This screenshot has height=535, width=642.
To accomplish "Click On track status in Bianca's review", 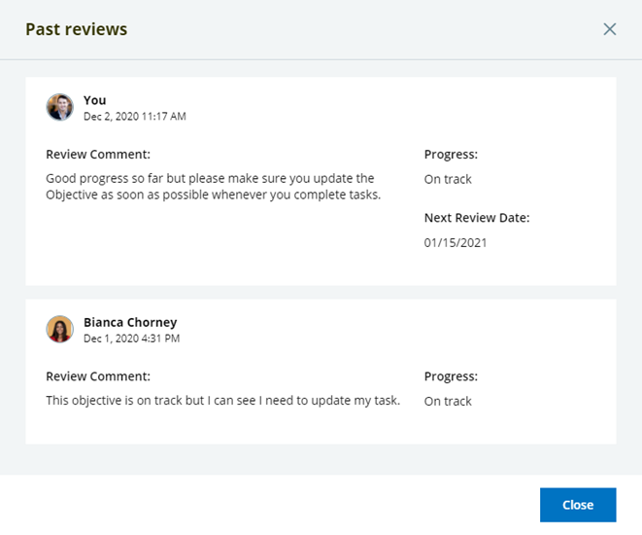I will (x=448, y=401).
